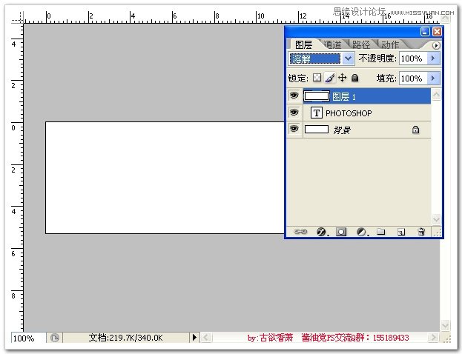Hide the PHOTOSHOP text layer
This screenshot has height=354, width=462.
tap(294, 113)
